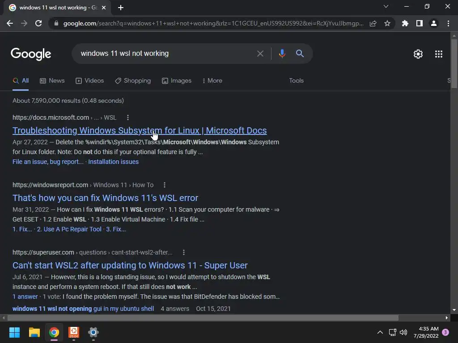Open Chrome's three-dot menu
The image size is (458, 343).
click(448, 23)
